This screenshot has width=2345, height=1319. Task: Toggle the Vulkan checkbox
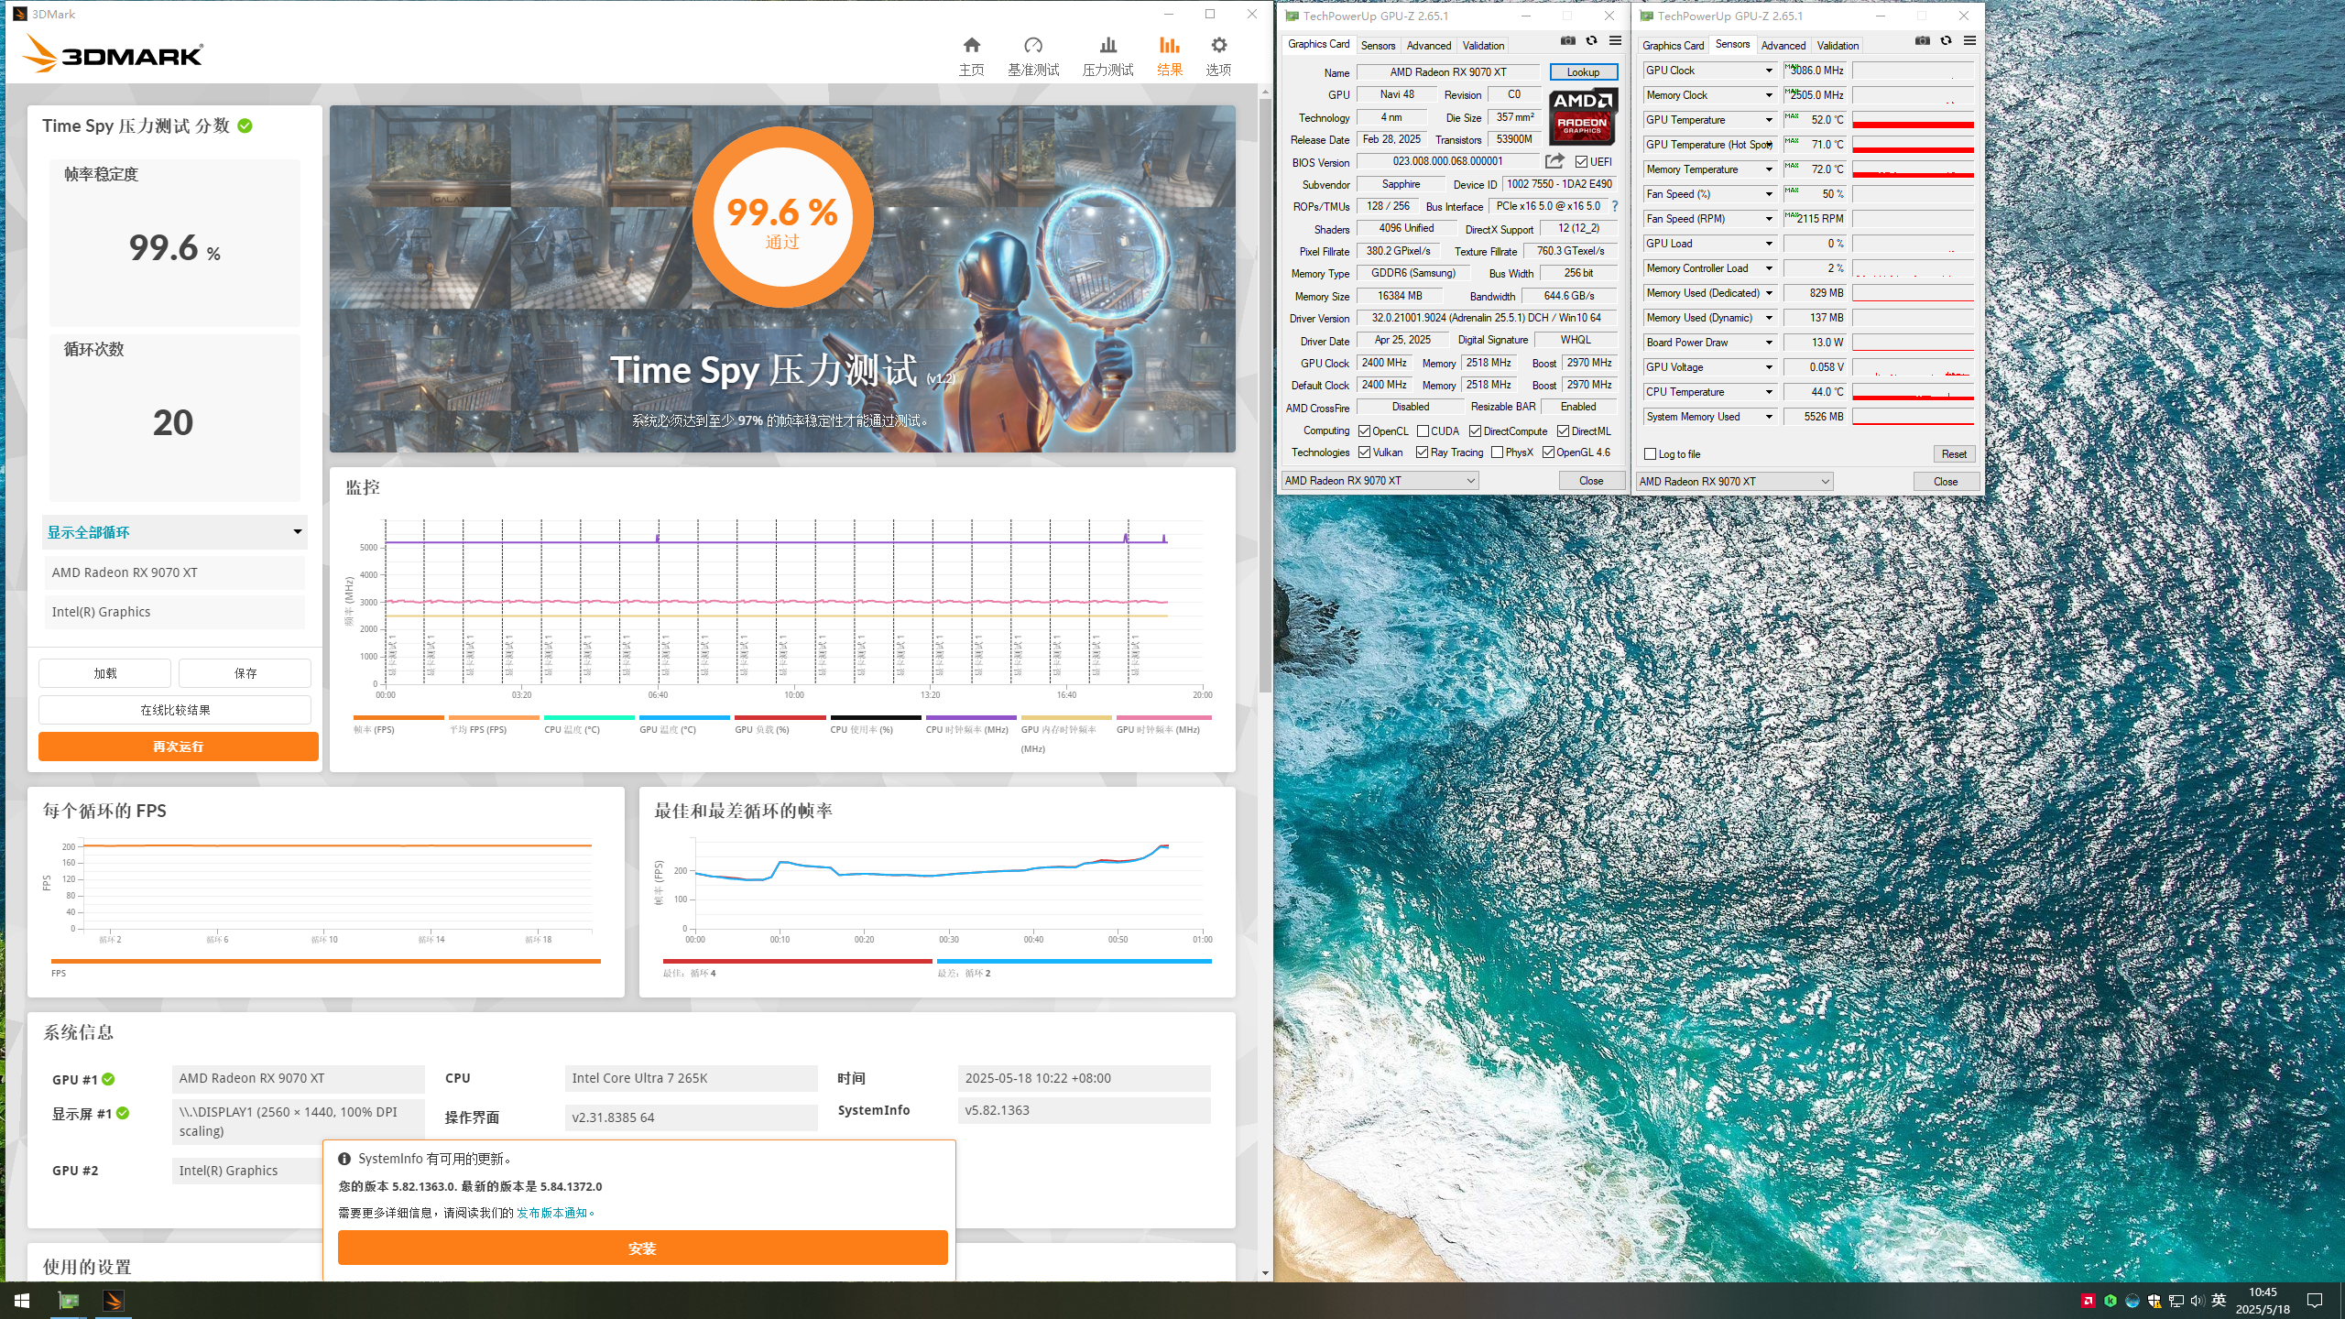coord(1364,452)
